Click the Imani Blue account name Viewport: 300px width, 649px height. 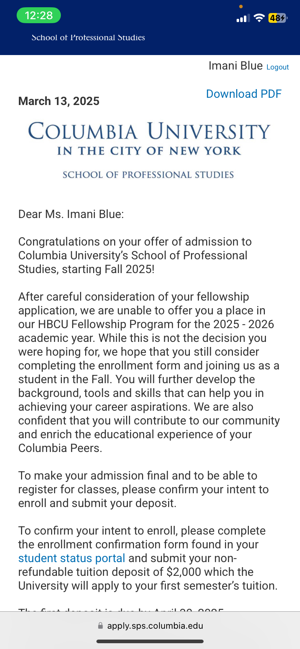236,66
